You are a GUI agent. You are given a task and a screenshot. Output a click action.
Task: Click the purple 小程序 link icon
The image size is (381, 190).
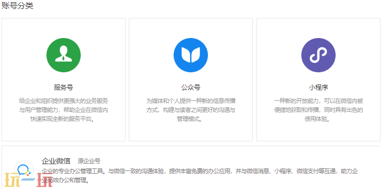318,55
